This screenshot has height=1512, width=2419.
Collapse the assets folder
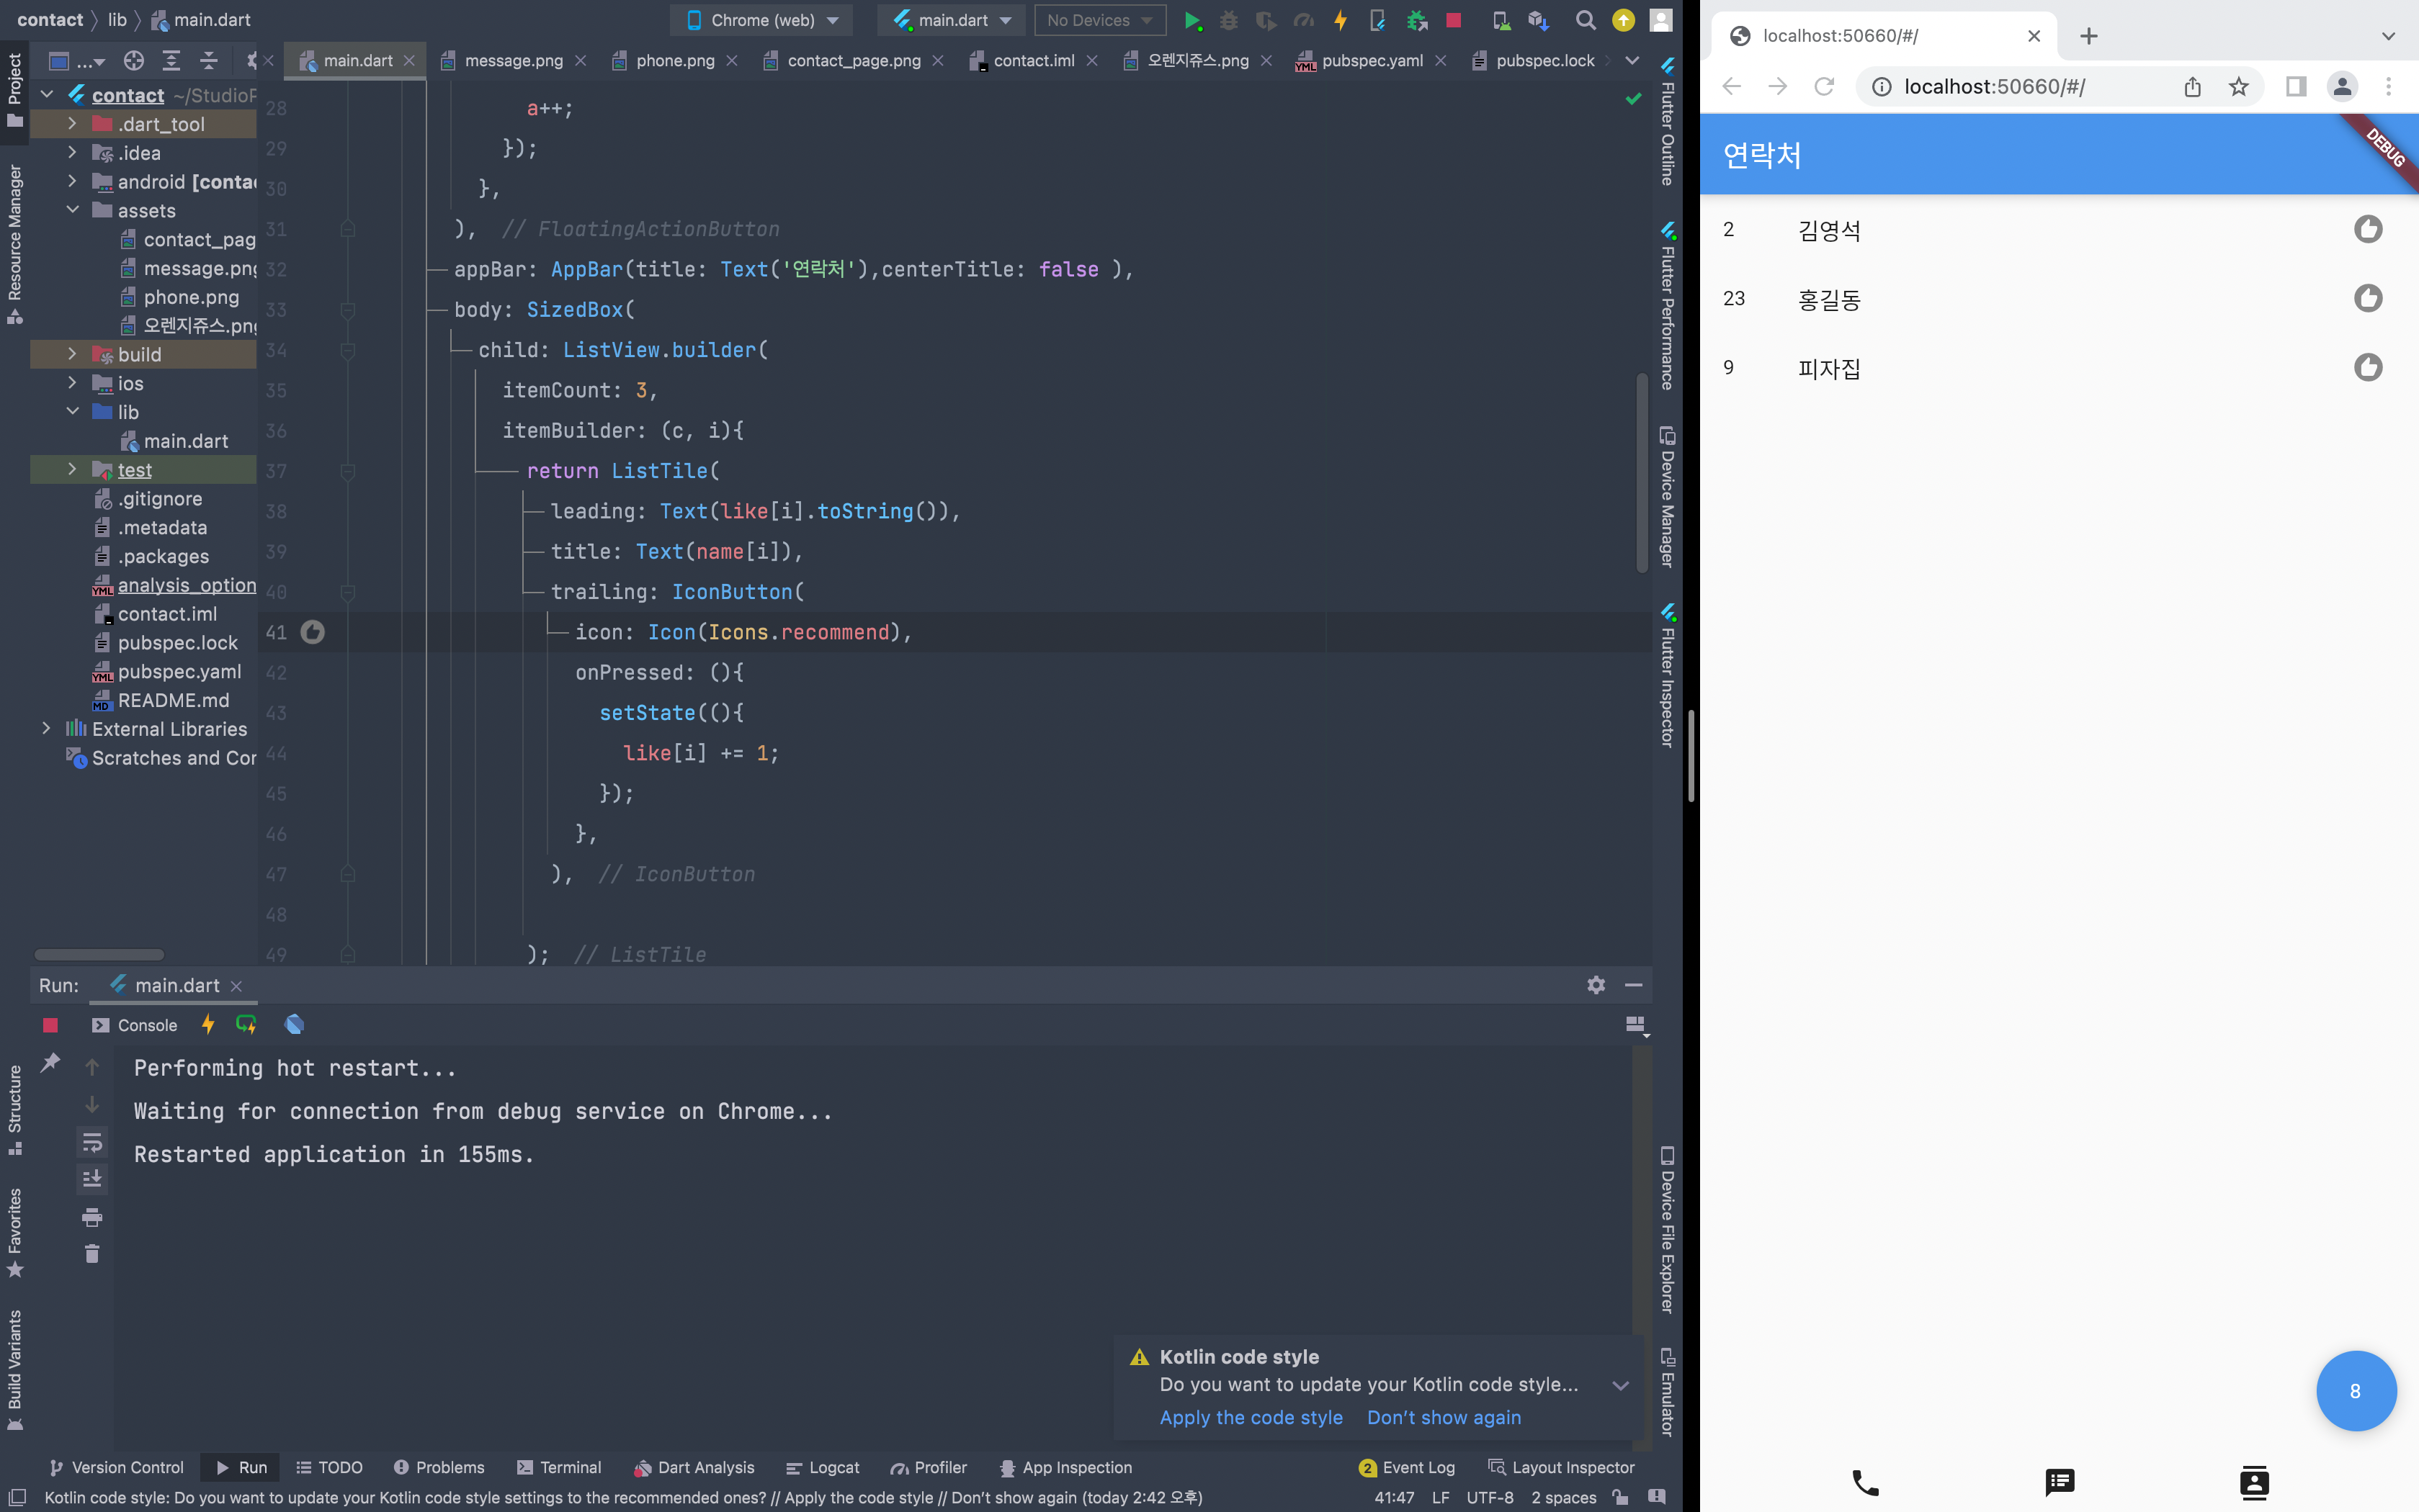click(x=72, y=210)
